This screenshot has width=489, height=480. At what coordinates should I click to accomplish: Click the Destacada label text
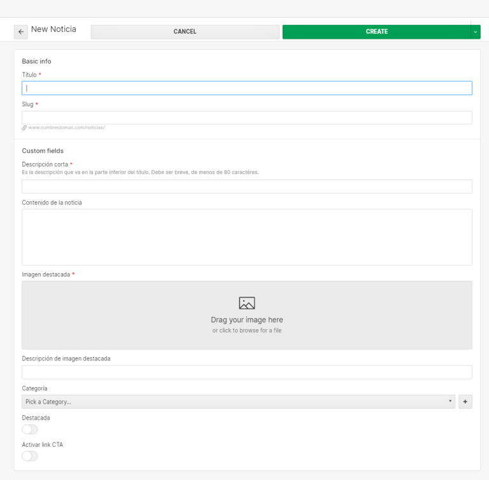click(x=36, y=418)
